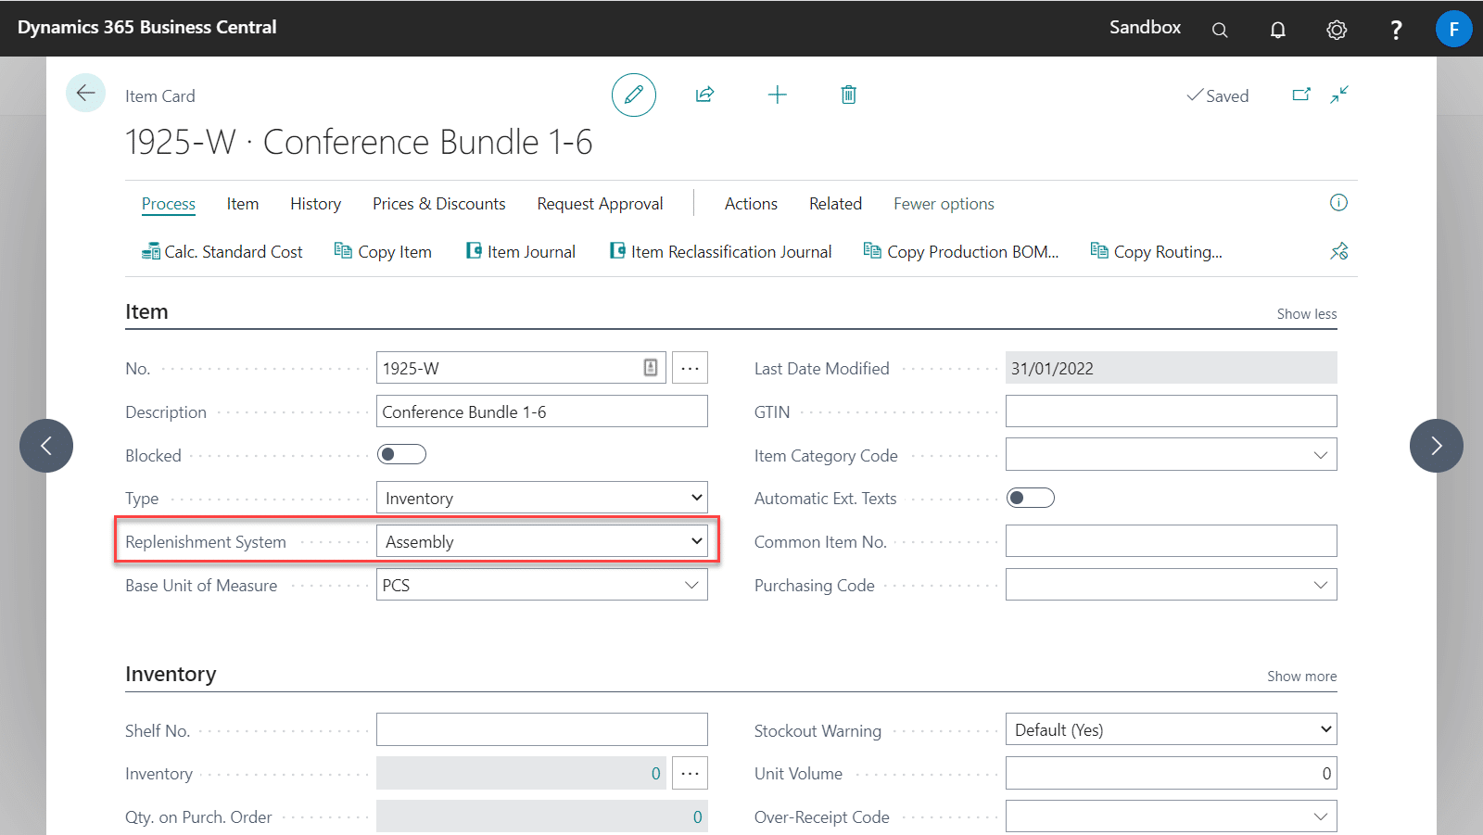Image resolution: width=1483 pixels, height=835 pixels.
Task: Open the settings gear icon
Action: (1337, 30)
